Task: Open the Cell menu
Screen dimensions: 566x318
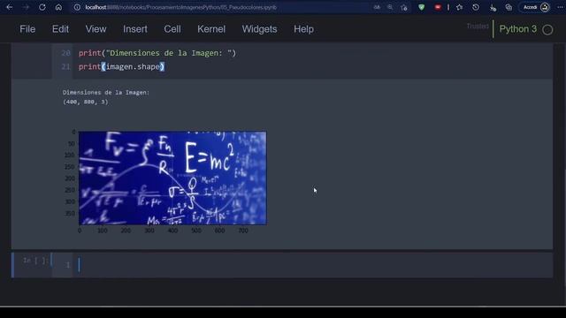Action: tap(172, 29)
